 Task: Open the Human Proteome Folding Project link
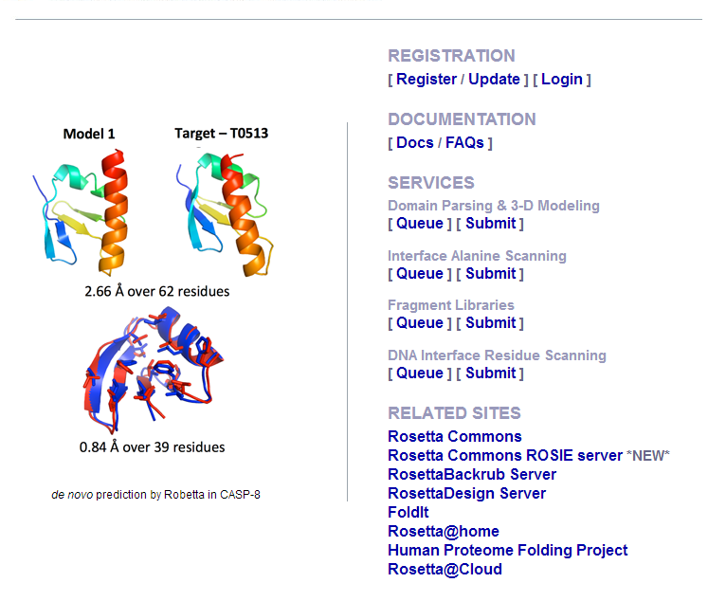pyautogui.click(x=507, y=551)
